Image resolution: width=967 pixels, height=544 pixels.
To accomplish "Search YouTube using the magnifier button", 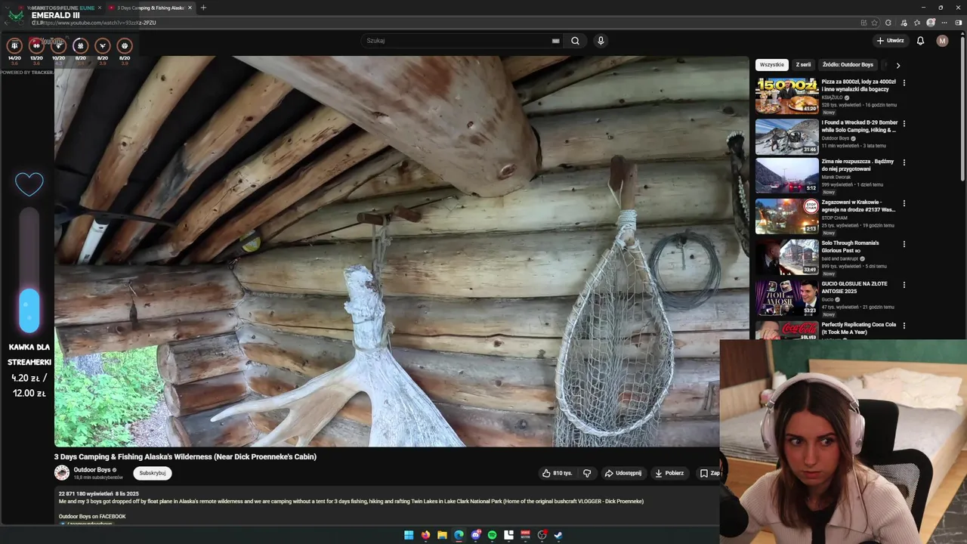I will pyautogui.click(x=575, y=41).
